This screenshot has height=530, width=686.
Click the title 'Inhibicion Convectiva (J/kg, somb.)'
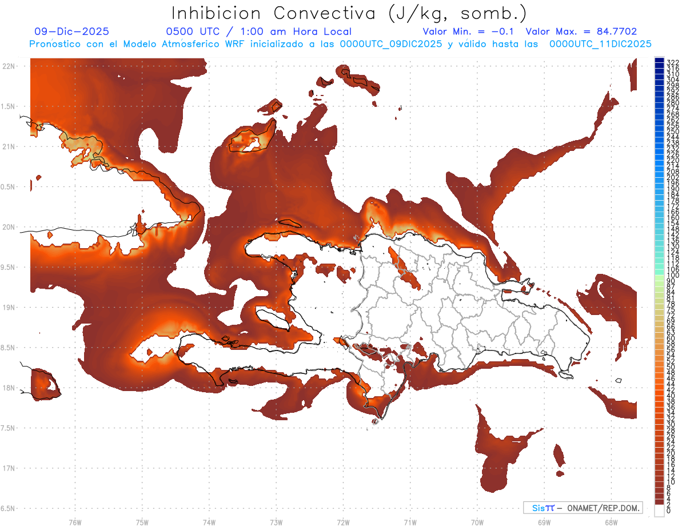(349, 13)
